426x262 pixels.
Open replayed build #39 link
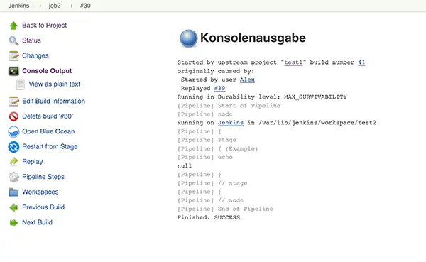coord(219,89)
